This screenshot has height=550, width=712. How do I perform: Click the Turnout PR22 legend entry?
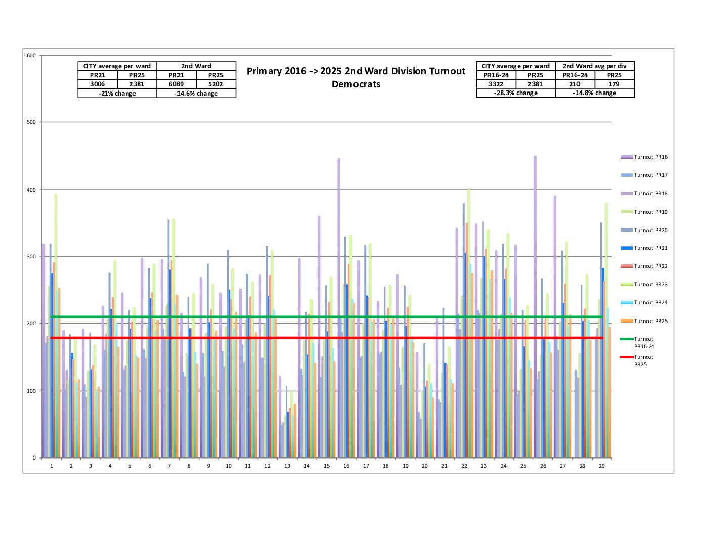(650, 266)
